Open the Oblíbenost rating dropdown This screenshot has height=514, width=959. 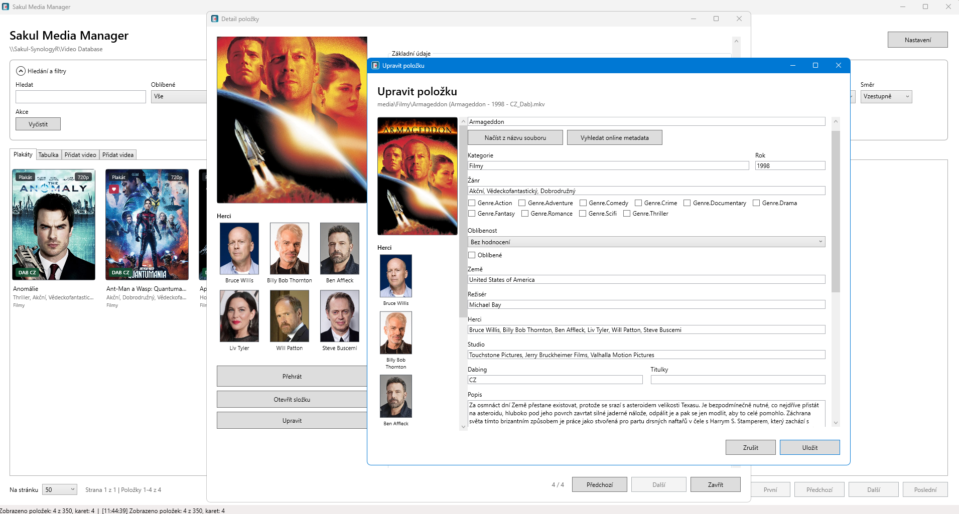click(x=646, y=242)
